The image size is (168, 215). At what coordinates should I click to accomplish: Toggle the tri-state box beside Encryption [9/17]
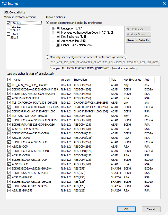coord(58,28)
